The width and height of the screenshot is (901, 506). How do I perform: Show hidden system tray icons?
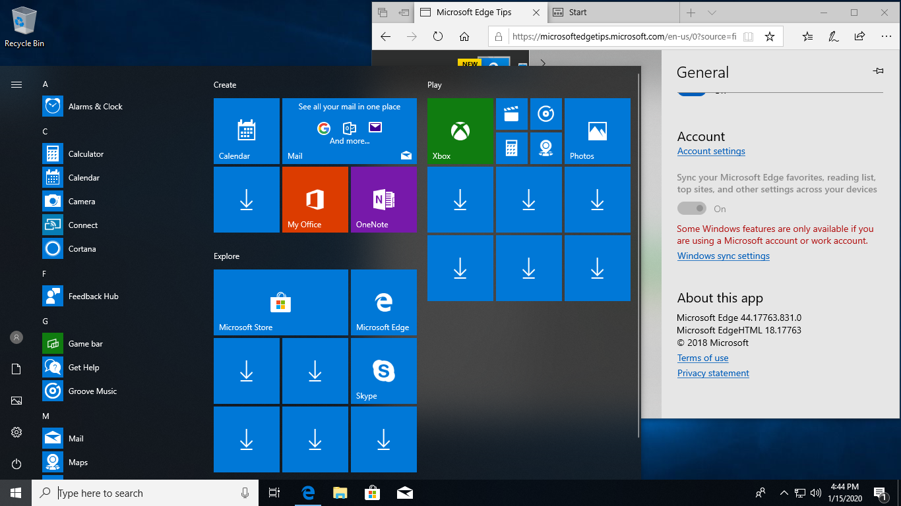pyautogui.click(x=784, y=493)
